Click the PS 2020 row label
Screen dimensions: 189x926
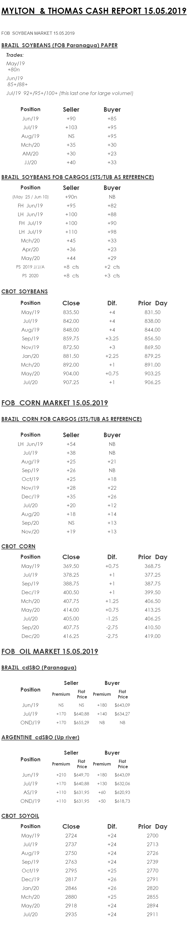point(30,276)
